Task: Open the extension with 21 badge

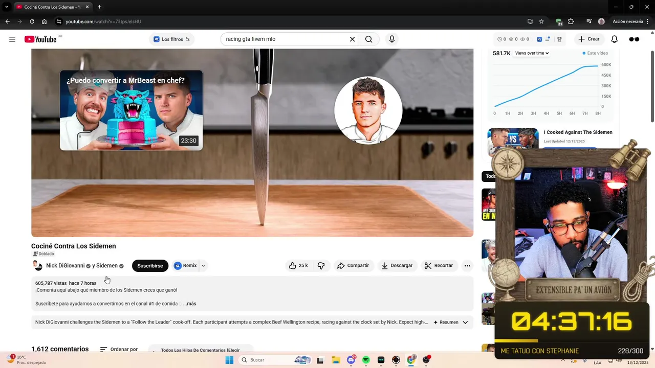Action: 559,22
